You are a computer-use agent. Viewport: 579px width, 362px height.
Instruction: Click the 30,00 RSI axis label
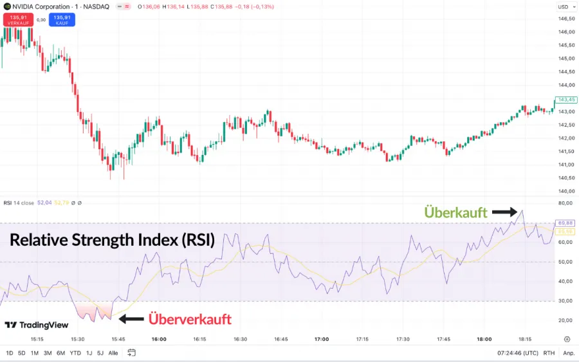pos(565,301)
